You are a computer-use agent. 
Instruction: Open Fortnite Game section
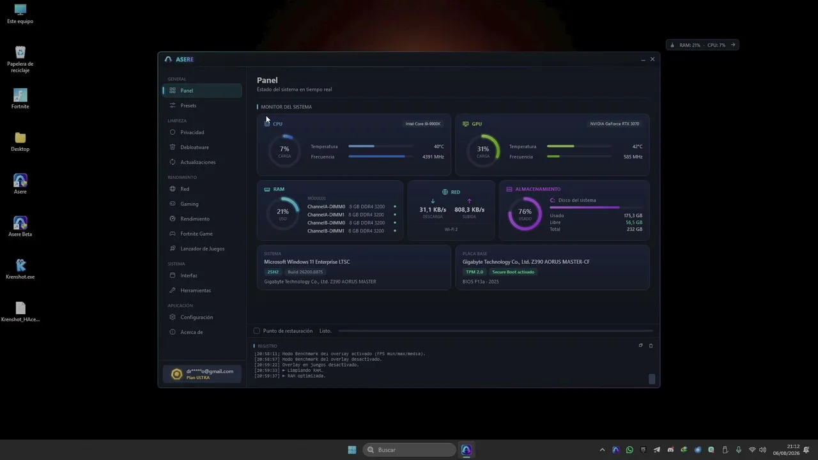coord(202,234)
